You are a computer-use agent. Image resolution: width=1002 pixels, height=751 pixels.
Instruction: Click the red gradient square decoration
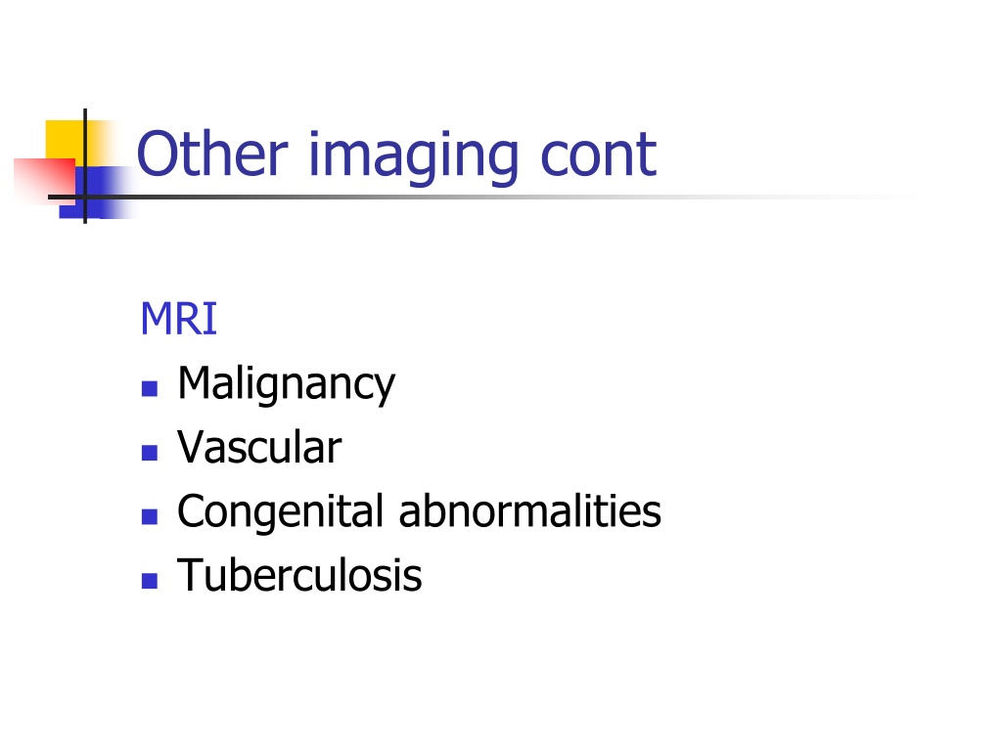pyautogui.click(x=45, y=181)
